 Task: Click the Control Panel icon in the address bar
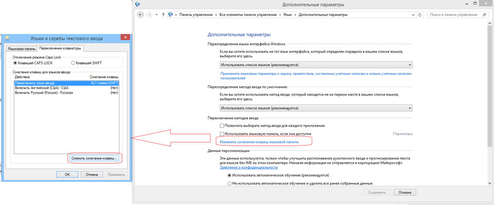171,15
